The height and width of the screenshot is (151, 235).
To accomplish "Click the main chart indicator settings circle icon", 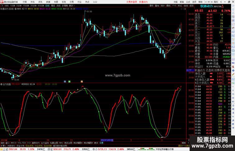I will point(16,9).
